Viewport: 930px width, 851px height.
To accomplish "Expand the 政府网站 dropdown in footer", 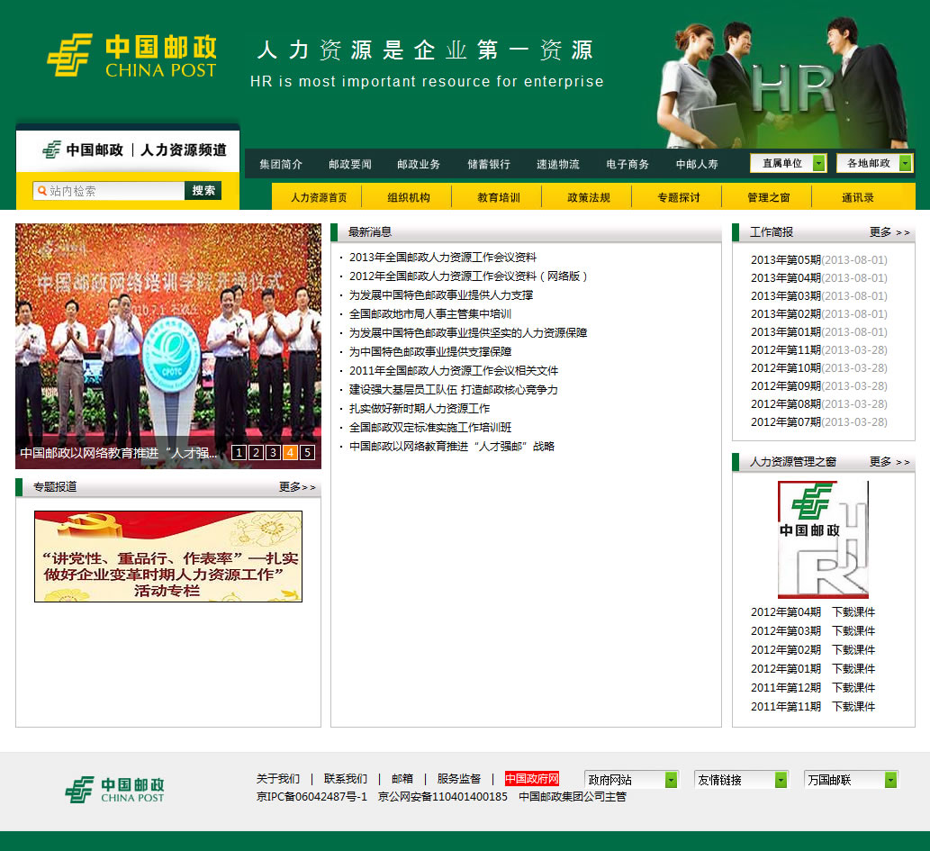I will [630, 780].
